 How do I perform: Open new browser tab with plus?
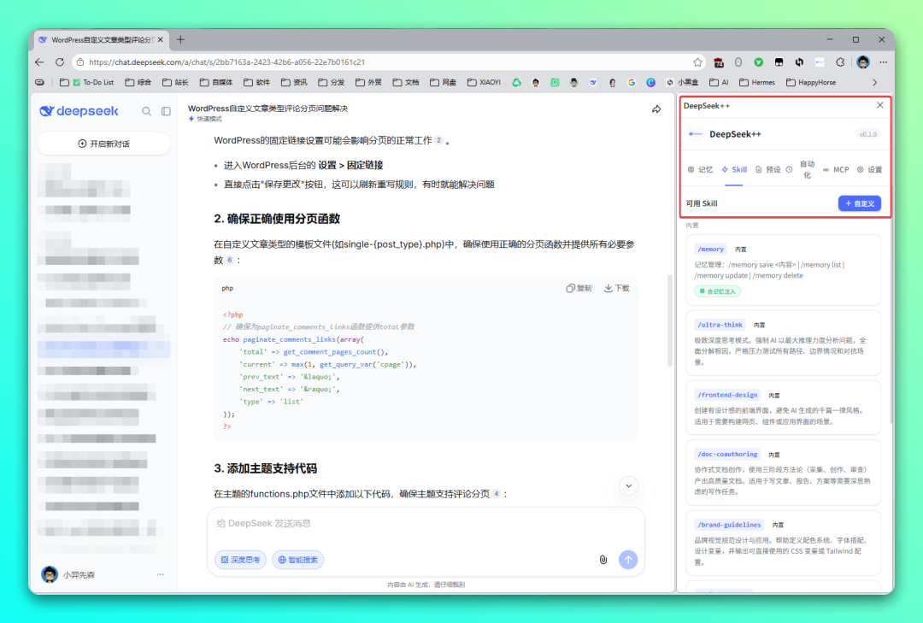(x=180, y=39)
